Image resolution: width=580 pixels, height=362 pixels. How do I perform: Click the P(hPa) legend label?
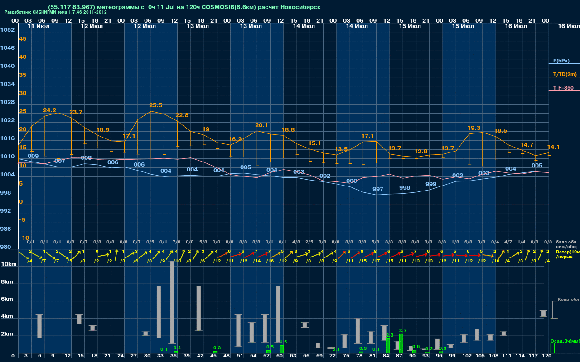coord(561,61)
